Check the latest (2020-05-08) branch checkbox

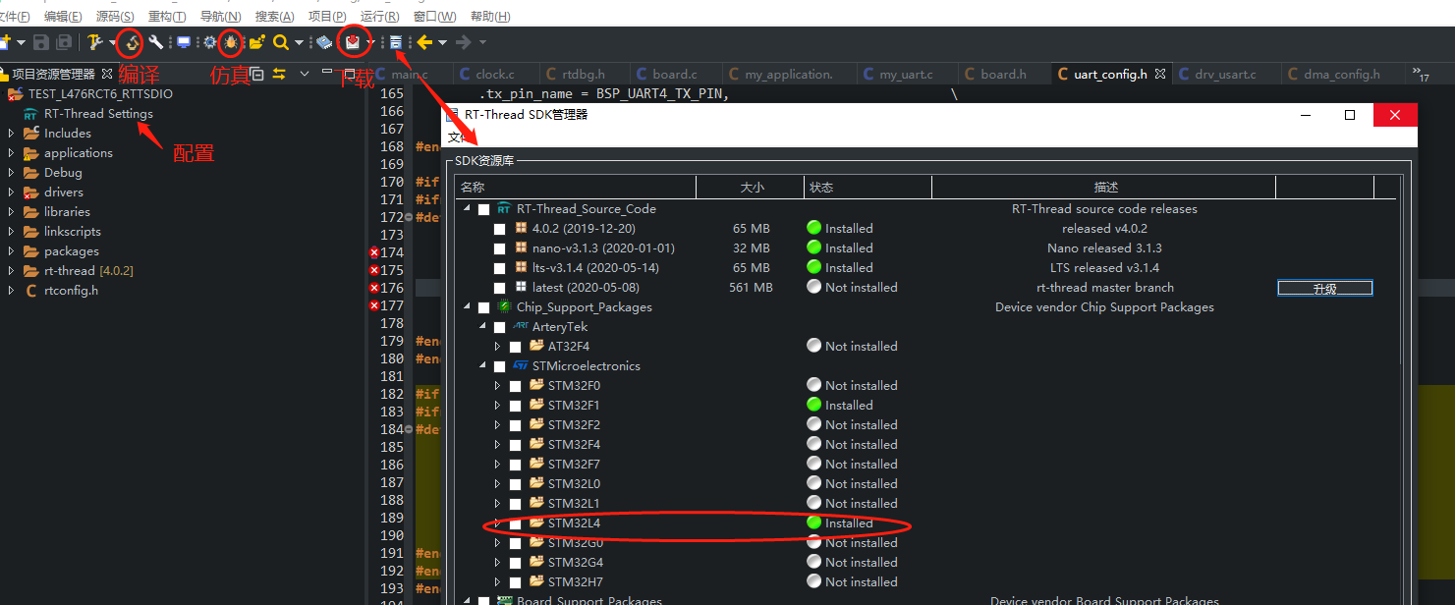point(500,287)
